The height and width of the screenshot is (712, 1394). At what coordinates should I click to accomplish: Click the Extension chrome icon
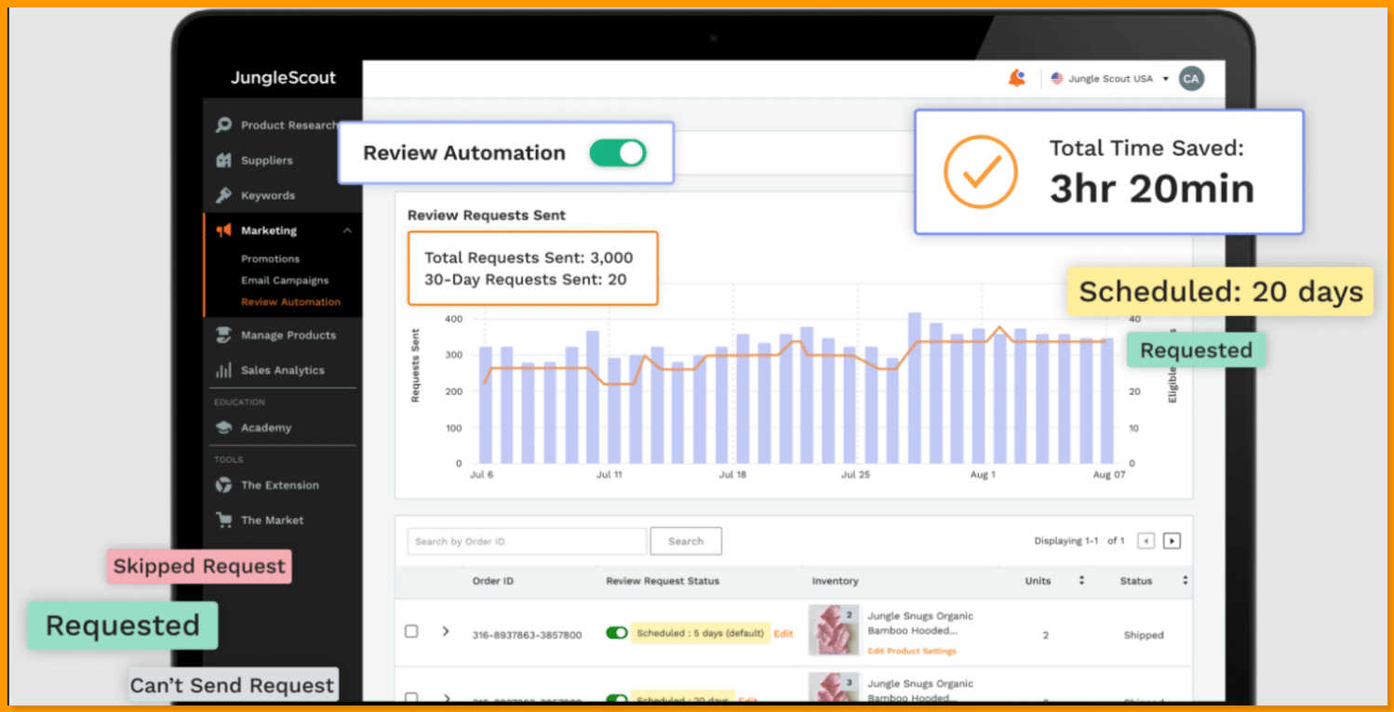coord(223,485)
